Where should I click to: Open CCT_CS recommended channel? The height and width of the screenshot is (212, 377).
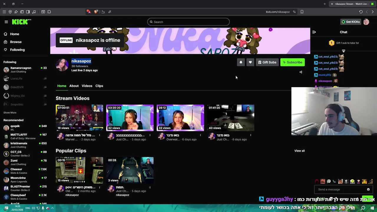coord(25,154)
